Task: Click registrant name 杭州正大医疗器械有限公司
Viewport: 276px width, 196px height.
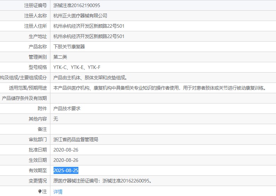Action: click(x=80, y=16)
